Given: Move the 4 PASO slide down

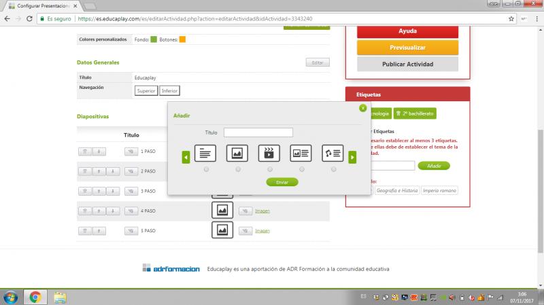Looking at the screenshot, I should click(113, 211).
